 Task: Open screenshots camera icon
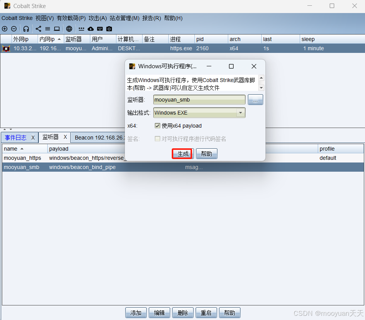109,29
